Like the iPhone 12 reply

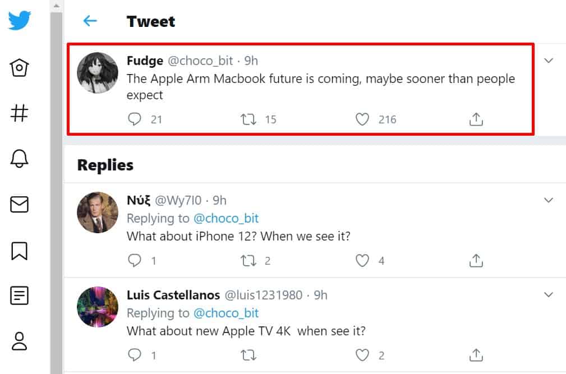(x=363, y=260)
